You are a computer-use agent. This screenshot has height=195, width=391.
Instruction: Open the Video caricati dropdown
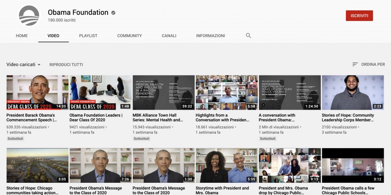coord(23,64)
